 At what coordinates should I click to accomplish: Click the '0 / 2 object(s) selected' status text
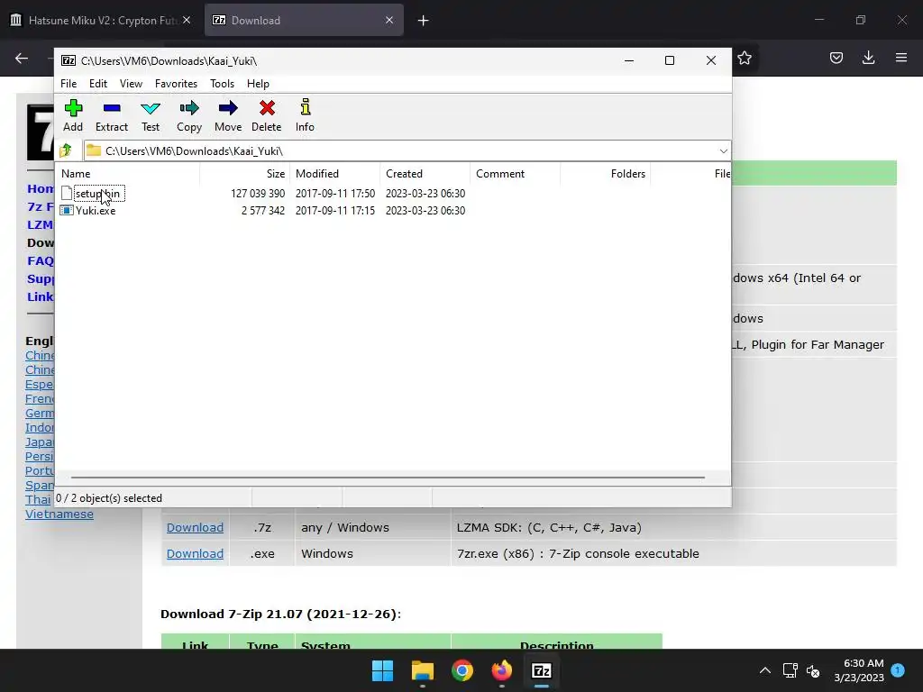tap(109, 497)
